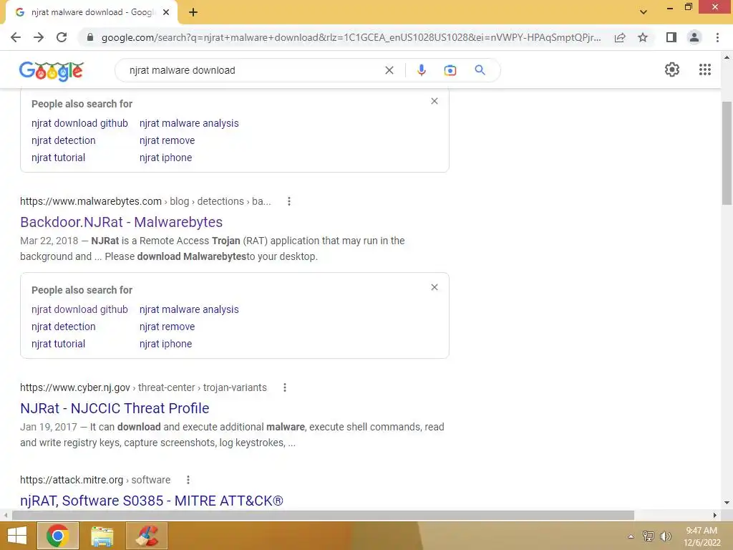The image size is (733, 550).
Task: Click the attack.mitre.org breadcrumb URL
Action: (95, 480)
